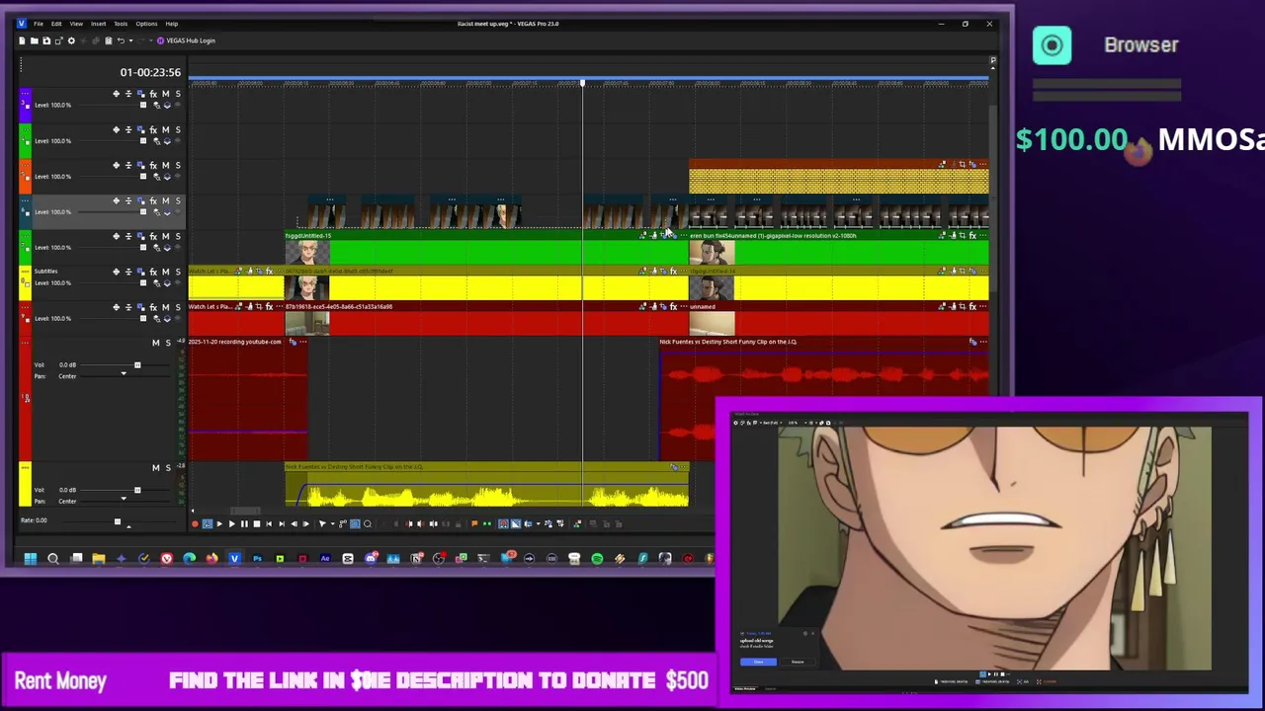The width and height of the screenshot is (1265, 711).
Task: Click VEGAS Hub Login button
Action: [x=185, y=40]
